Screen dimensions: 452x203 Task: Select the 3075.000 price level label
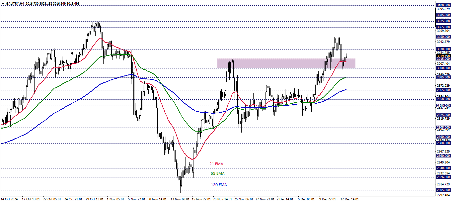click(x=443, y=21)
